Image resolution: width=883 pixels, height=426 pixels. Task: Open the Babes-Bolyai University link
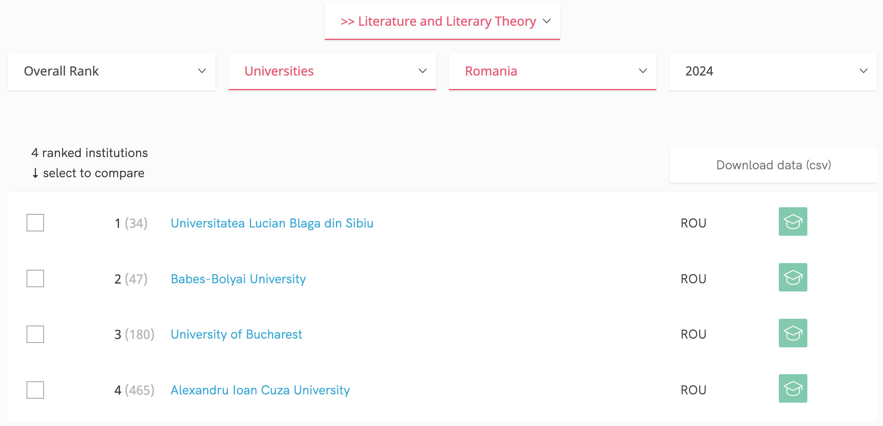(x=238, y=279)
